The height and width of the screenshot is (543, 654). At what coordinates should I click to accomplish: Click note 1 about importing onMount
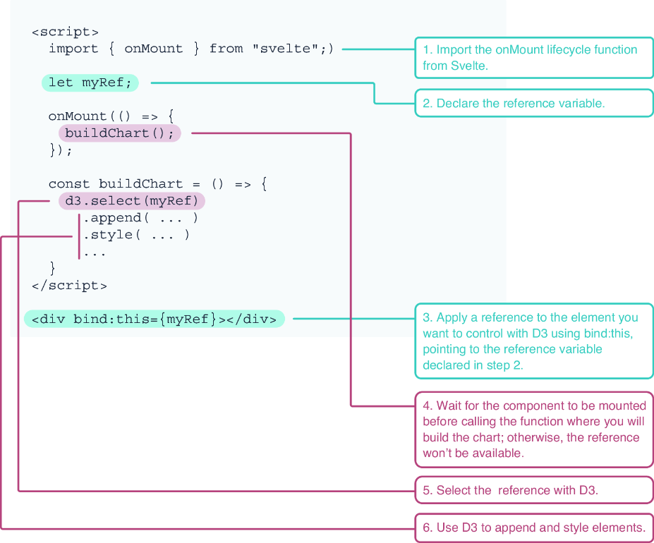click(534, 58)
